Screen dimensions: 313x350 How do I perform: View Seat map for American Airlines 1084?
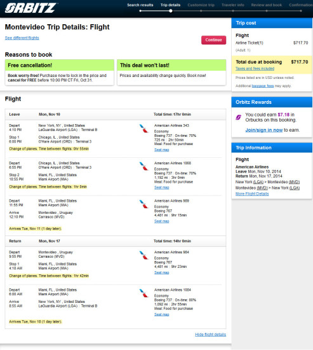[161, 314]
